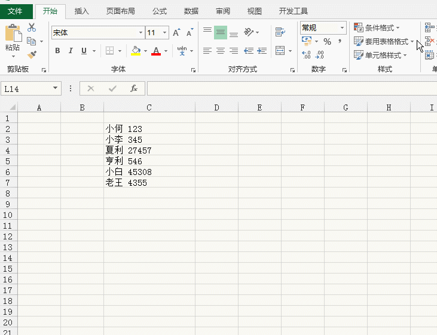Open the 常规 number format dropdown
Viewport: 437px width, 335px height.
click(x=342, y=27)
